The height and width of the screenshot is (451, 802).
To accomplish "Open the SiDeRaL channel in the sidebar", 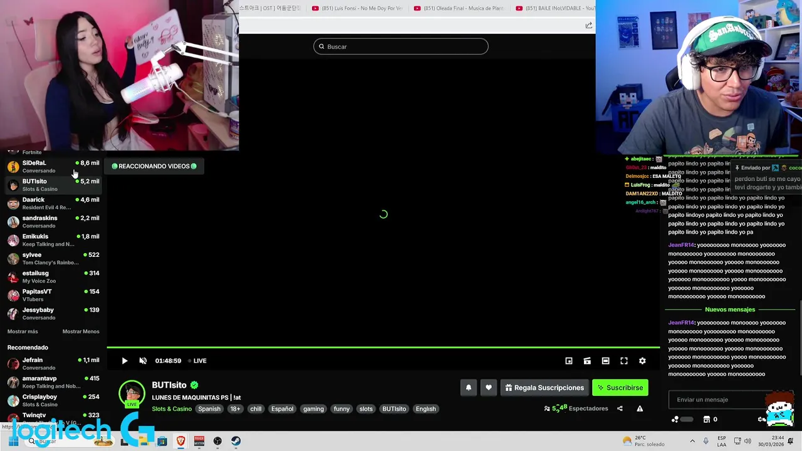I will click(x=53, y=167).
